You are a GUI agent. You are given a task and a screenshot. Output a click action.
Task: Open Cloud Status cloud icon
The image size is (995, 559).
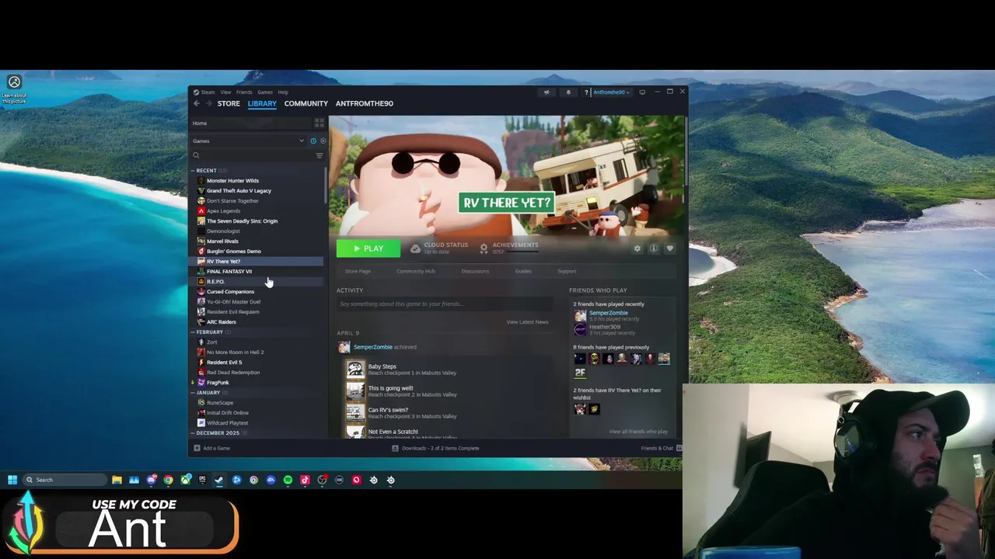[415, 248]
